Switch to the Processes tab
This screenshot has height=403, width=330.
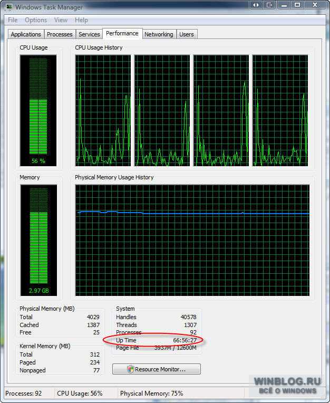pyautogui.click(x=60, y=34)
